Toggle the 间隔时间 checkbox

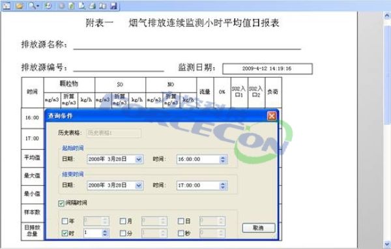[61, 203]
